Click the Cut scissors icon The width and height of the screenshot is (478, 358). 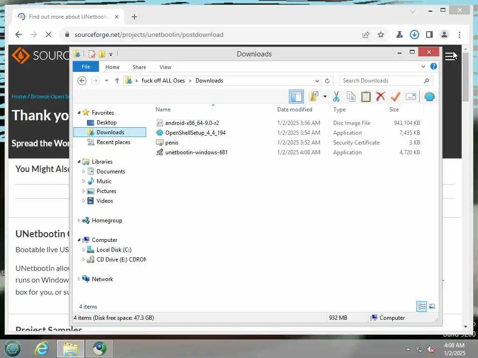point(336,97)
